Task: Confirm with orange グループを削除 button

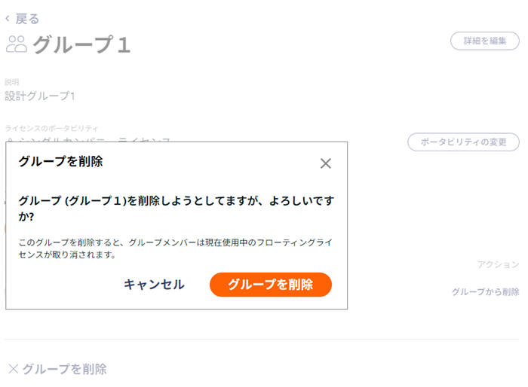Action: (270, 285)
